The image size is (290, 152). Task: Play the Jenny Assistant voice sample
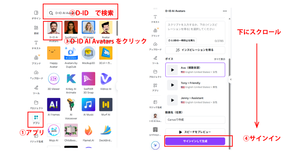click(x=172, y=100)
